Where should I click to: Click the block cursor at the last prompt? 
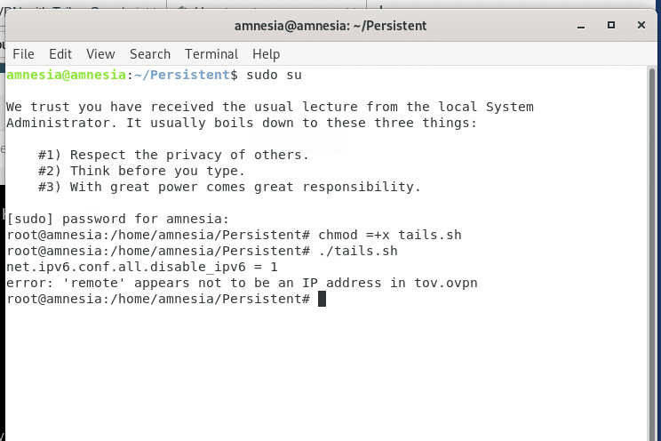click(x=322, y=299)
